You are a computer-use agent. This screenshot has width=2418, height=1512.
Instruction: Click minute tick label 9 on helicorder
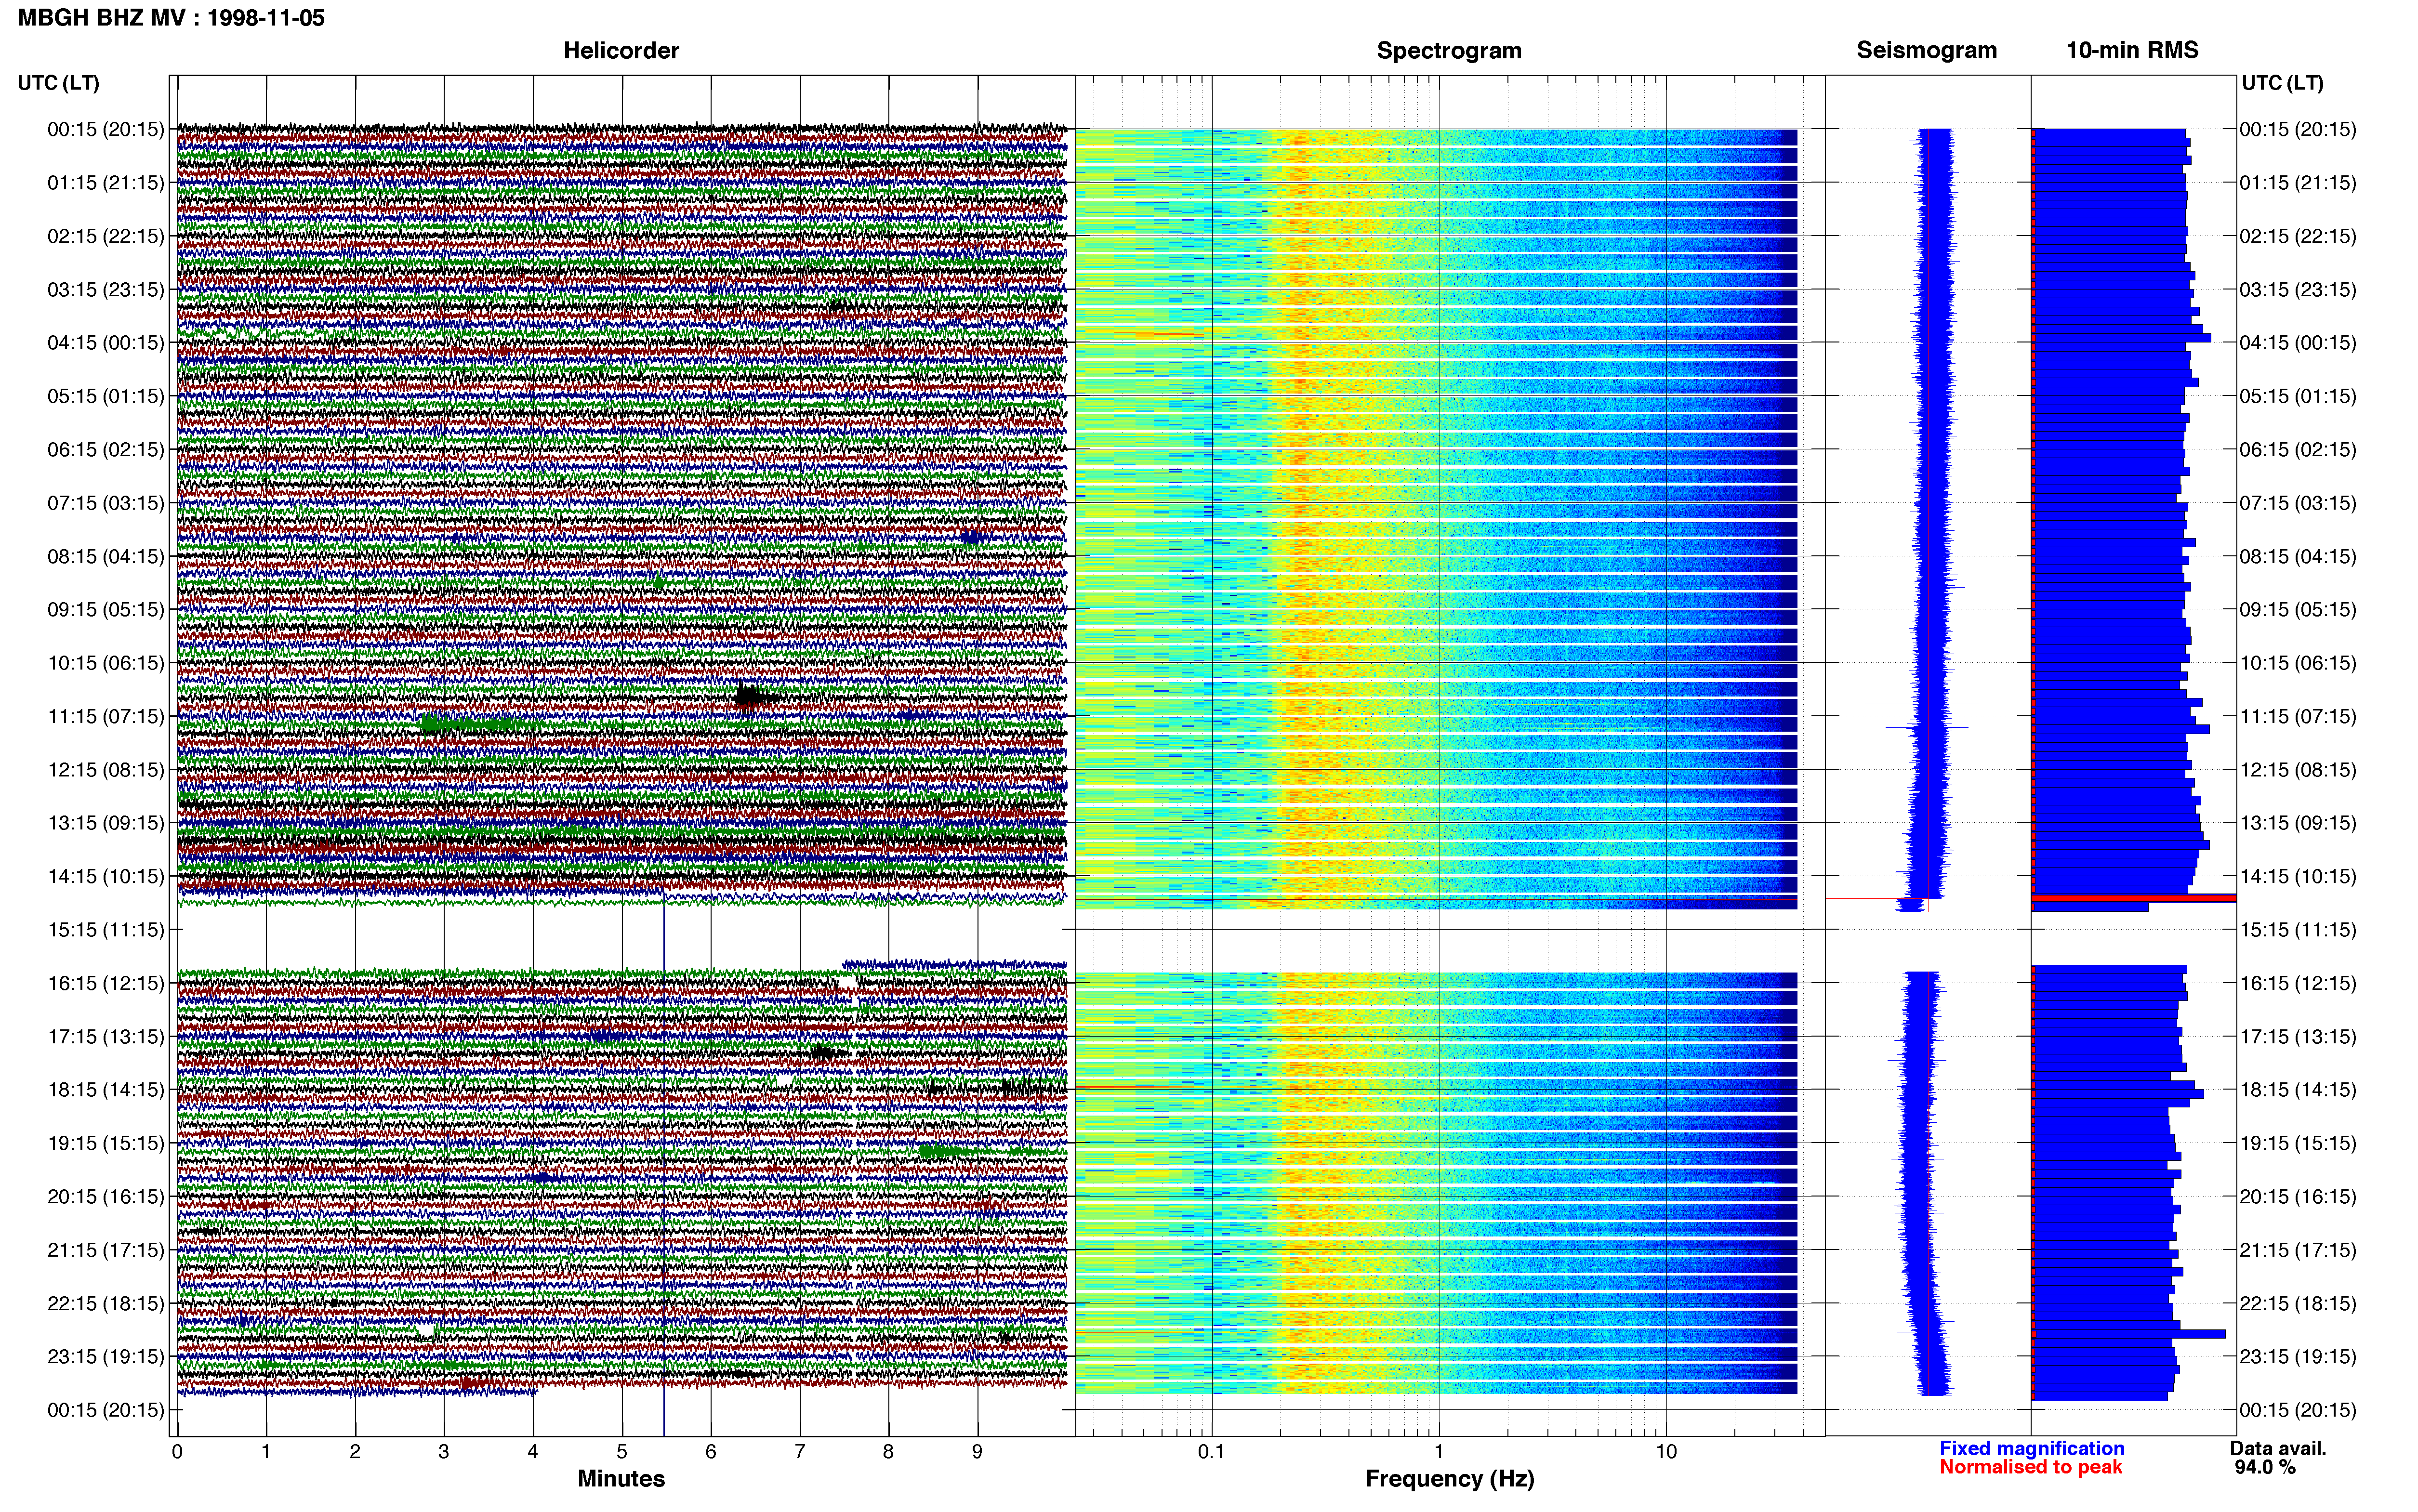click(977, 1452)
